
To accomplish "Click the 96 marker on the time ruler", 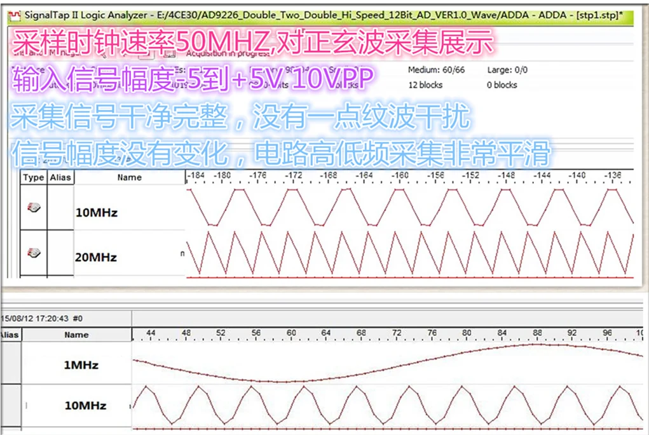I will [x=607, y=333].
